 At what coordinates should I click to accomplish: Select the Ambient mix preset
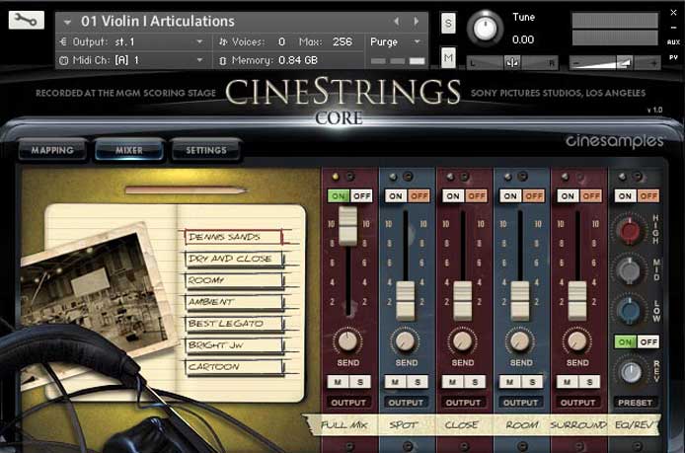coord(234,302)
